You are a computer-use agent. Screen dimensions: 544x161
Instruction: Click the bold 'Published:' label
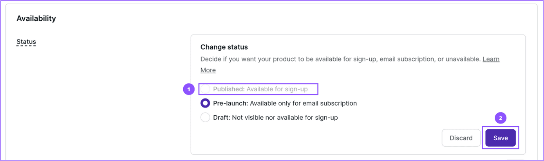coord(229,89)
